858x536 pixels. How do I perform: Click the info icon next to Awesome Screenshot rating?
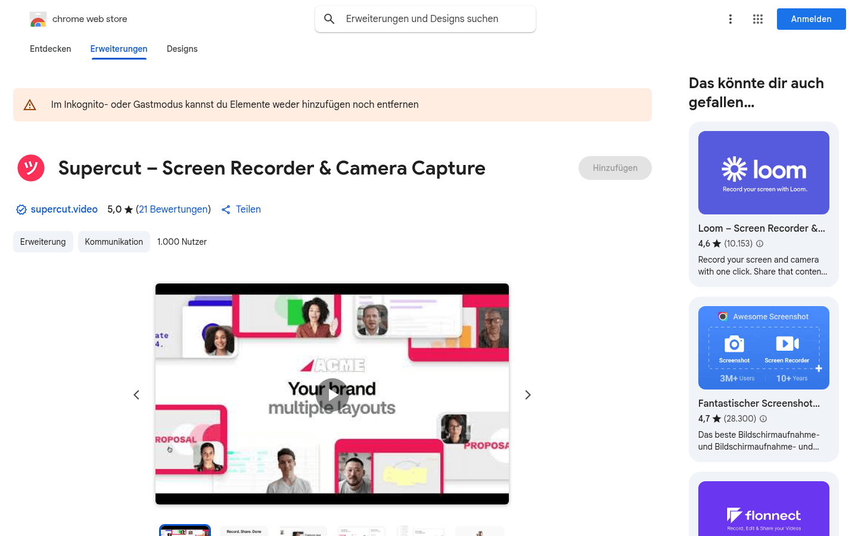[x=763, y=419]
